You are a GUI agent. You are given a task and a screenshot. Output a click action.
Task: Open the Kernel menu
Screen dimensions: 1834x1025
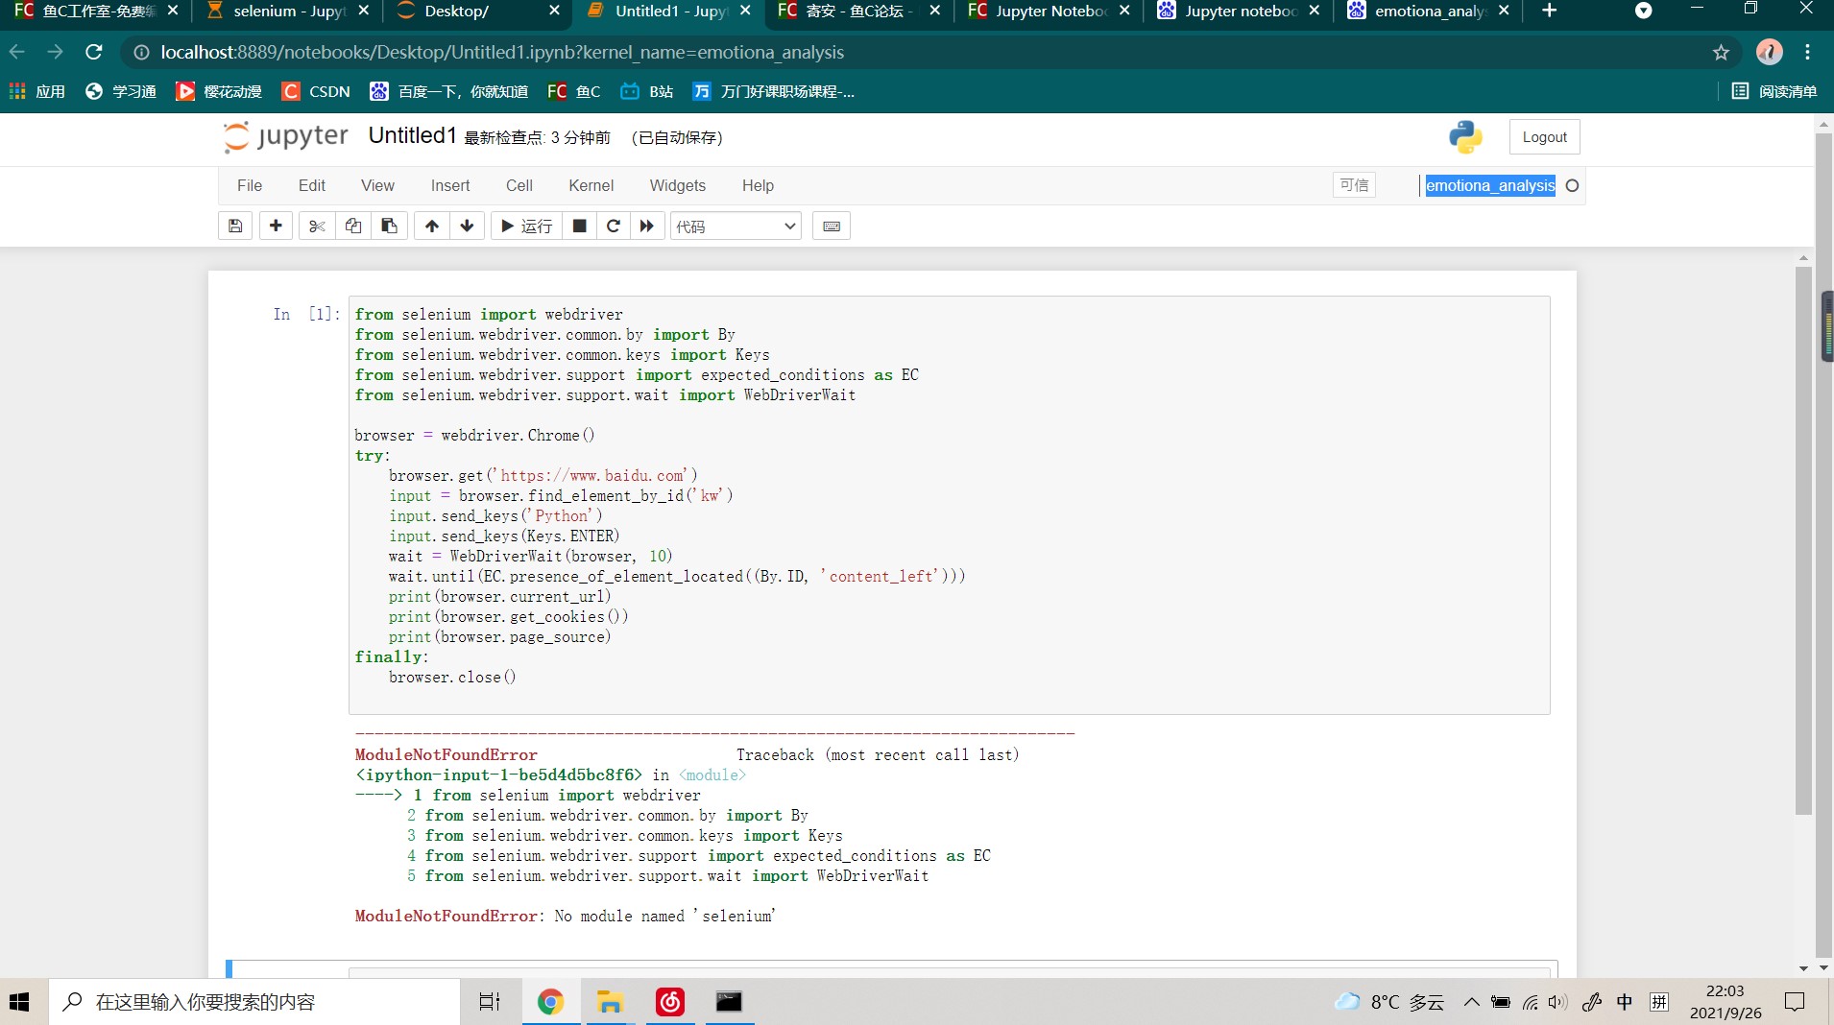coord(591,185)
